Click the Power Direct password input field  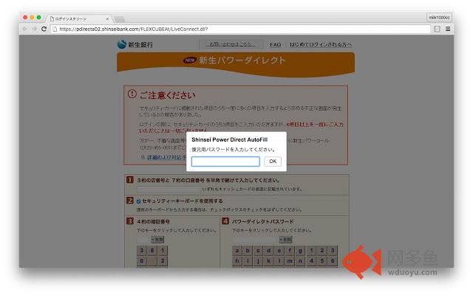(x=254, y=240)
